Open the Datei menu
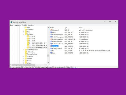 (12, 25)
